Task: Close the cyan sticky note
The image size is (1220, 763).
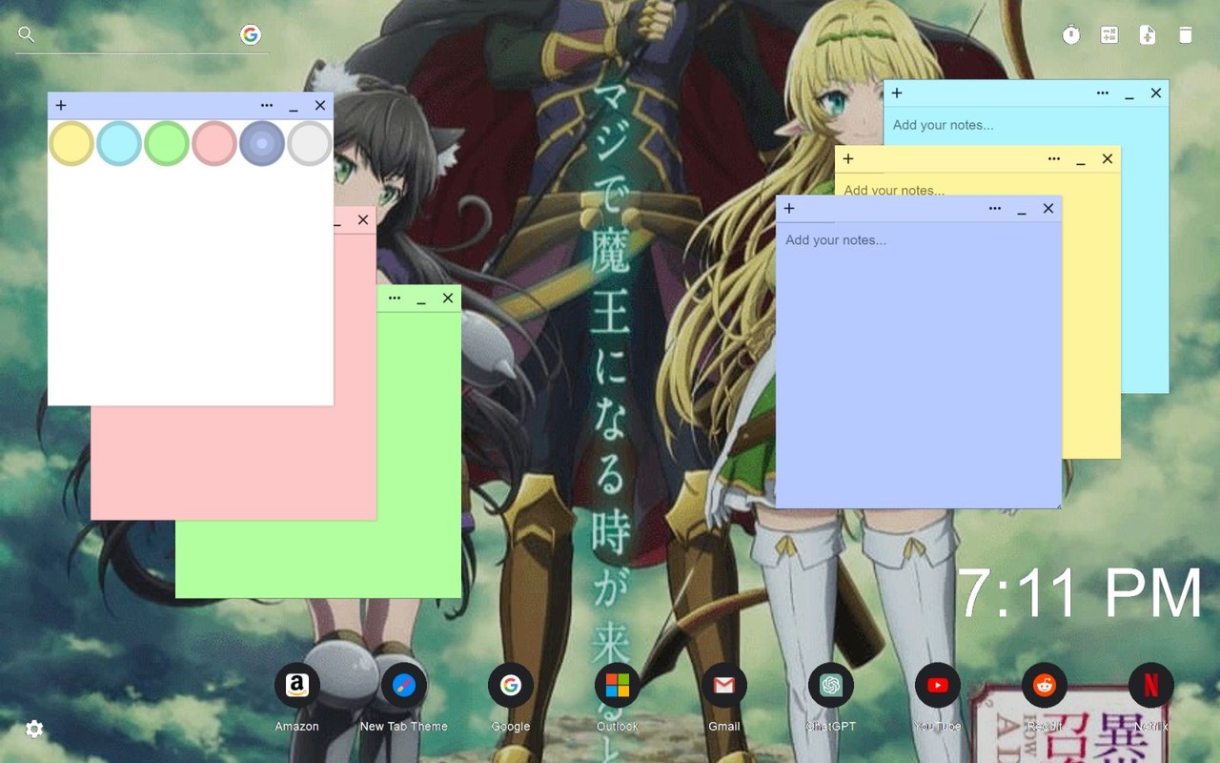Action: pyautogui.click(x=1156, y=93)
